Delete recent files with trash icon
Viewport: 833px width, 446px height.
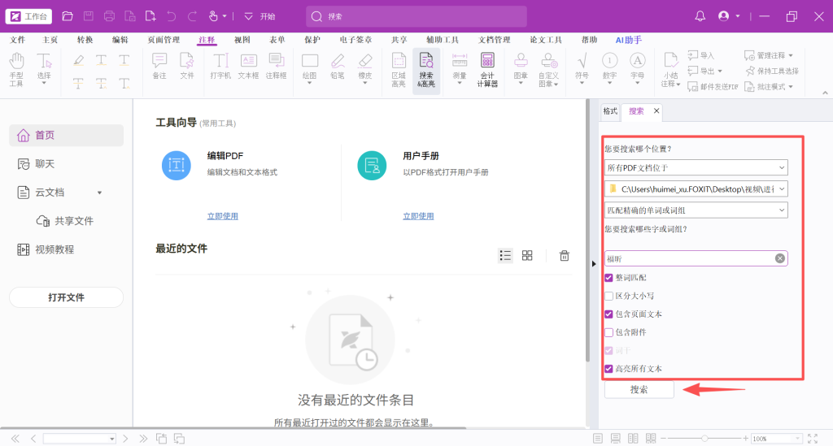pyautogui.click(x=565, y=256)
